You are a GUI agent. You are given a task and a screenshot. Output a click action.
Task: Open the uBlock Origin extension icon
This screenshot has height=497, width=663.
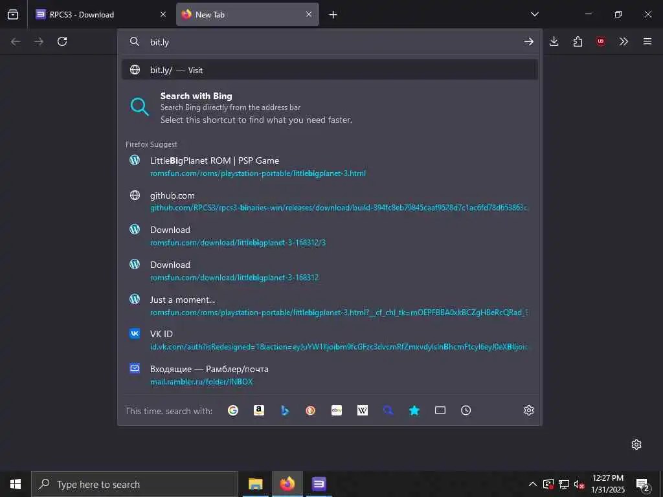coord(600,41)
